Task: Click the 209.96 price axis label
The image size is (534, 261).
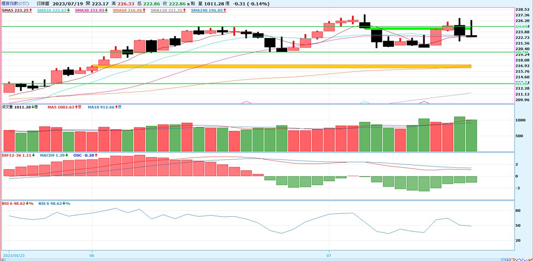Action: point(522,100)
